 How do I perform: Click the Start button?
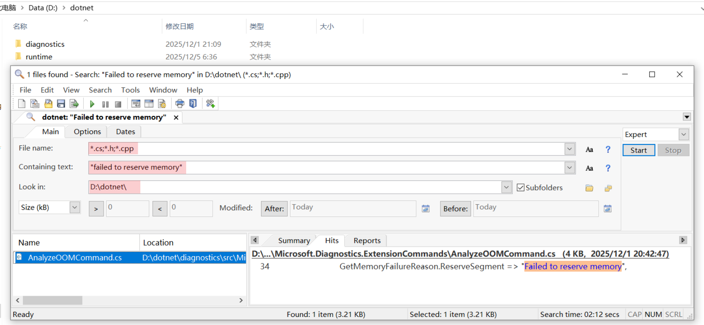639,150
